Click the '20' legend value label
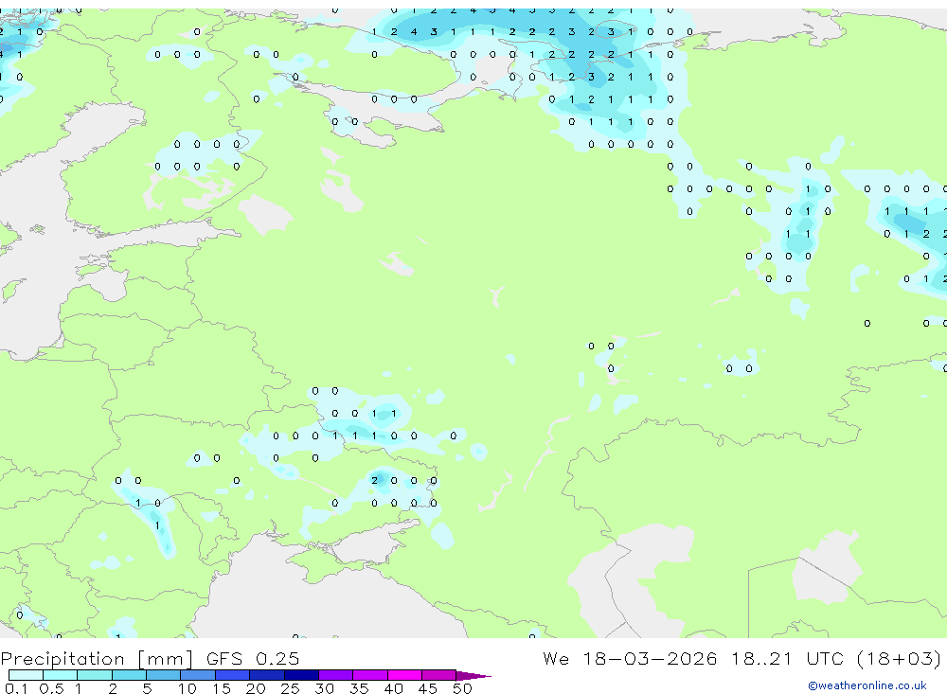Viewport: 947px width, 694px height. 256,688
